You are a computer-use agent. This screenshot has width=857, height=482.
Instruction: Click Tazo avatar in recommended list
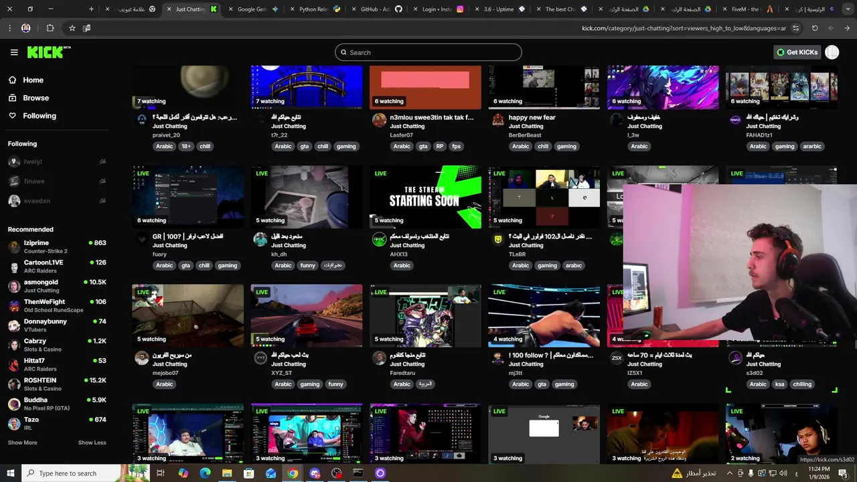click(14, 423)
